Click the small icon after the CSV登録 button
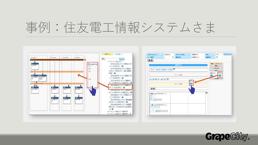Screen dimensions: 258x145 click(x=174, y=69)
